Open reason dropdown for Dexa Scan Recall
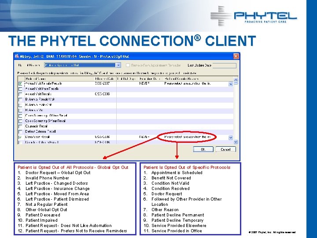This screenshot has height=238, width=317. (x=231, y=138)
